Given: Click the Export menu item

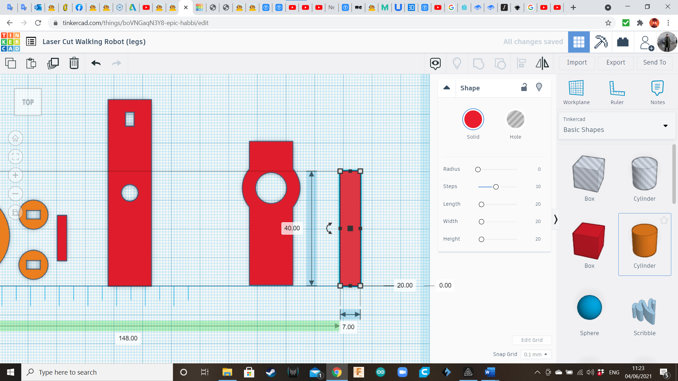Looking at the screenshot, I should tap(615, 62).
